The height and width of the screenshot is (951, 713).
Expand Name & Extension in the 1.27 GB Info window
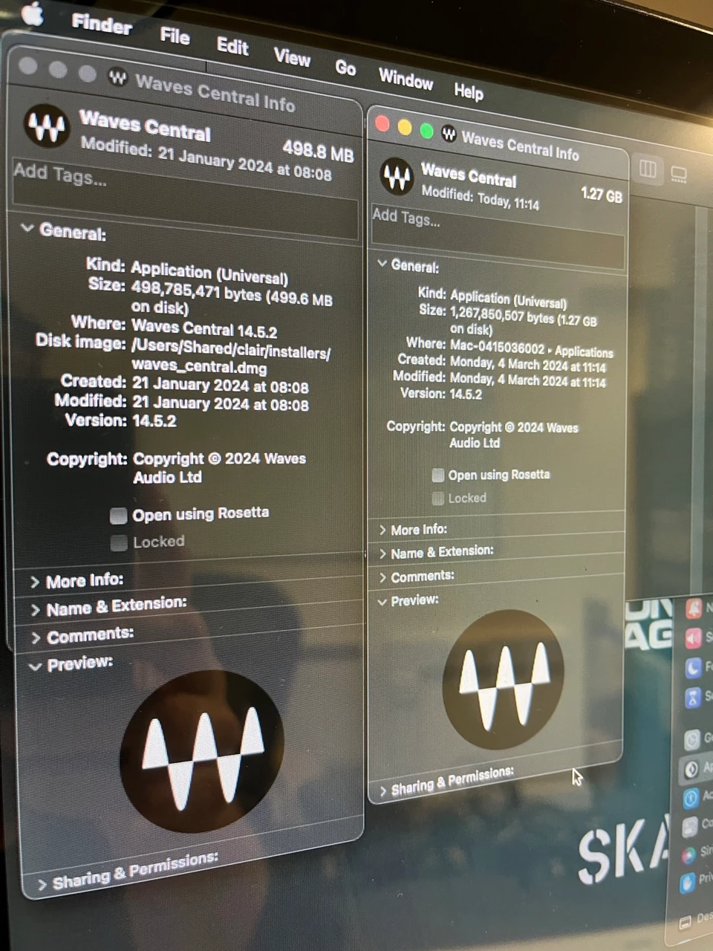click(x=382, y=554)
